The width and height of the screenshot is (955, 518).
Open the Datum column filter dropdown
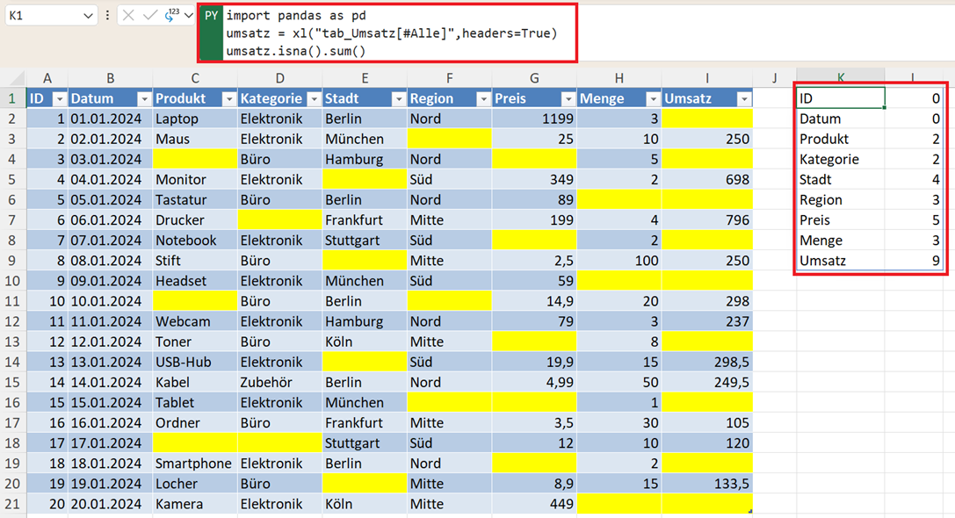pos(144,99)
